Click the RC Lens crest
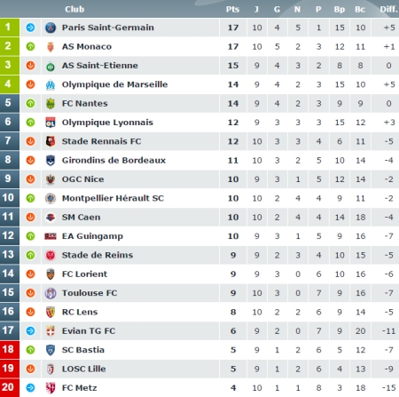The width and height of the screenshot is (399, 397). click(51, 312)
